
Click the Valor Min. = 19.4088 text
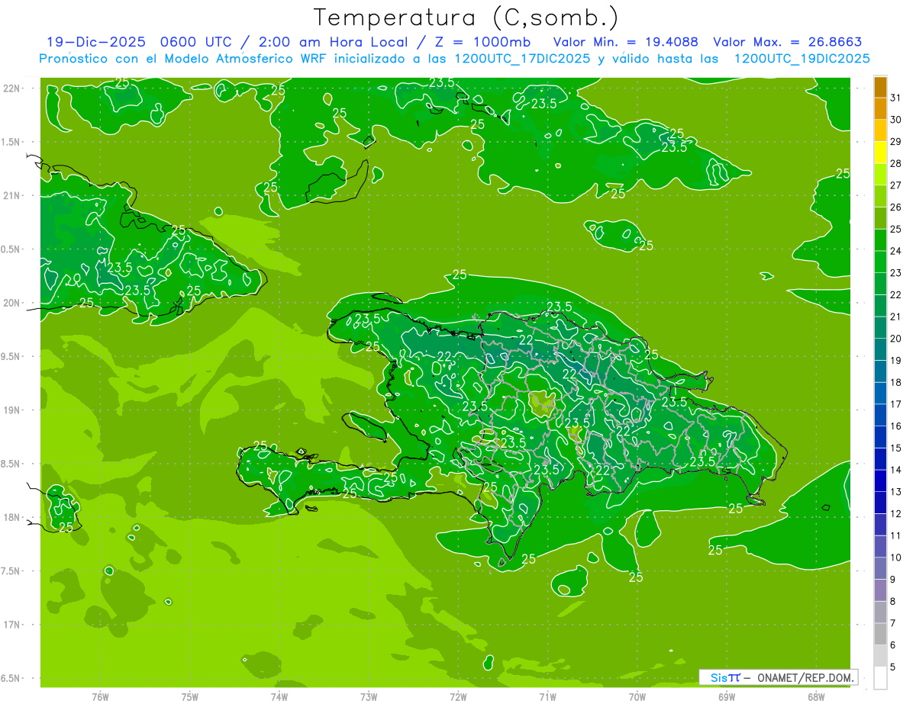pos(627,42)
